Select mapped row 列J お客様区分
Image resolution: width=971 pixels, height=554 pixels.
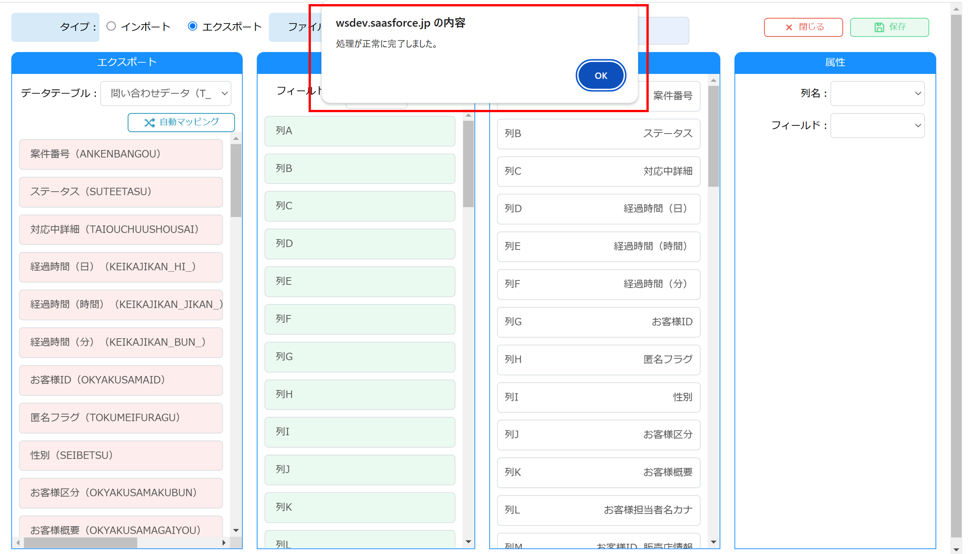pyautogui.click(x=598, y=435)
